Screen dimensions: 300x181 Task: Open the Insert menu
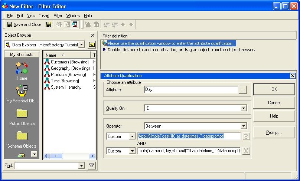(x=45, y=16)
